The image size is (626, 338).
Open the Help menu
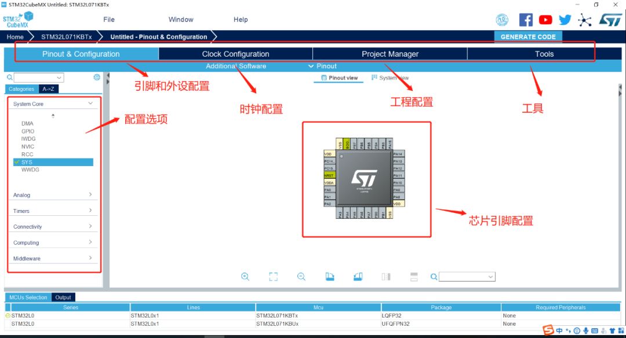(241, 20)
